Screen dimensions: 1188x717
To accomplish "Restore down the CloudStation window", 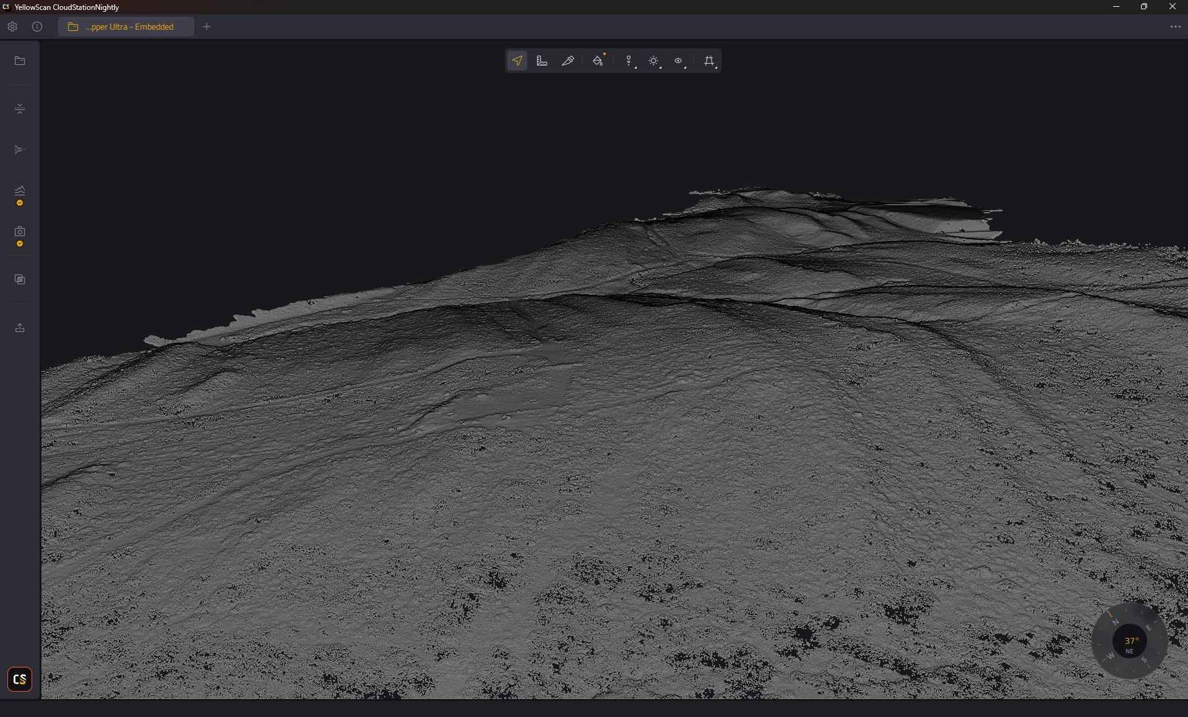I will coord(1144,7).
